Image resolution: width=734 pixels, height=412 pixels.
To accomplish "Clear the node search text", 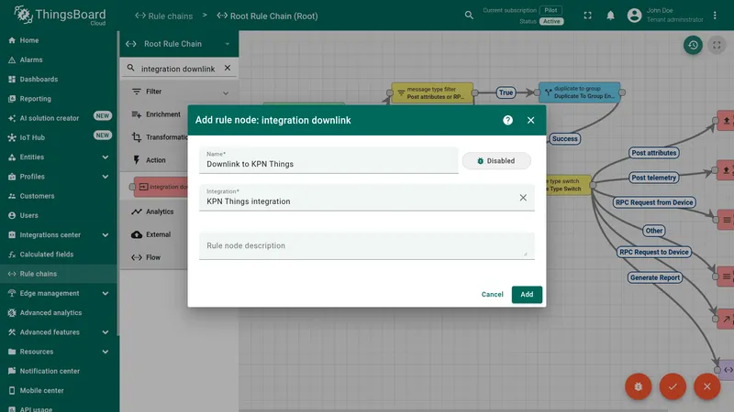I will (227, 68).
